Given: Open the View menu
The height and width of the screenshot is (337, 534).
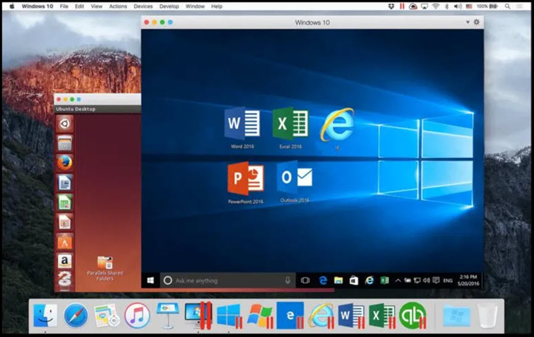Looking at the screenshot, I should pyautogui.click(x=96, y=6).
